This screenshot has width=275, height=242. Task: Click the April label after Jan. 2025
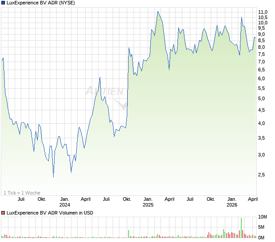(x=169, y=199)
